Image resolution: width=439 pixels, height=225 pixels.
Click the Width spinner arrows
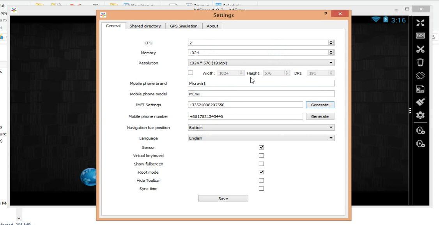(241, 73)
